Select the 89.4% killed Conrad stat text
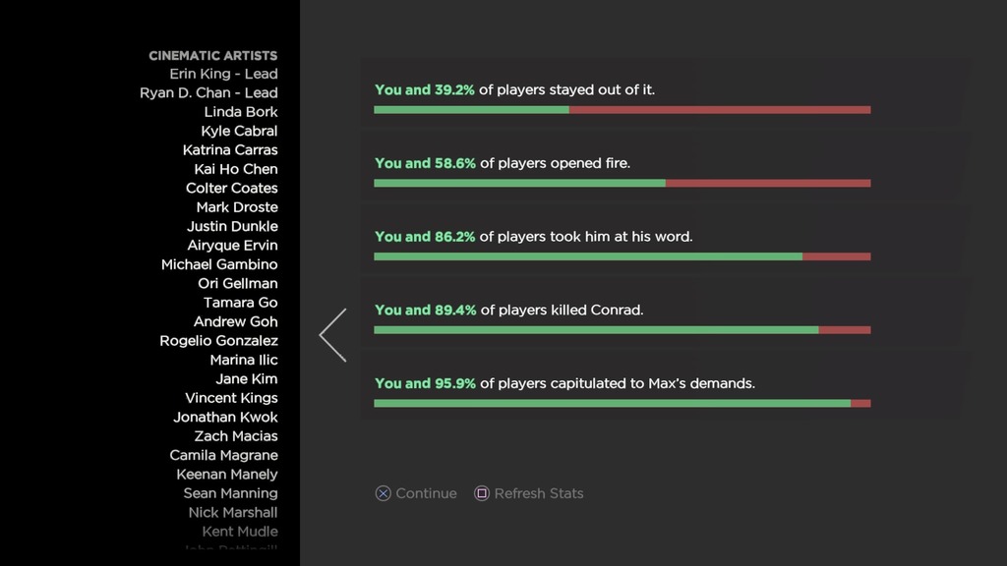1007x566 pixels. (508, 310)
